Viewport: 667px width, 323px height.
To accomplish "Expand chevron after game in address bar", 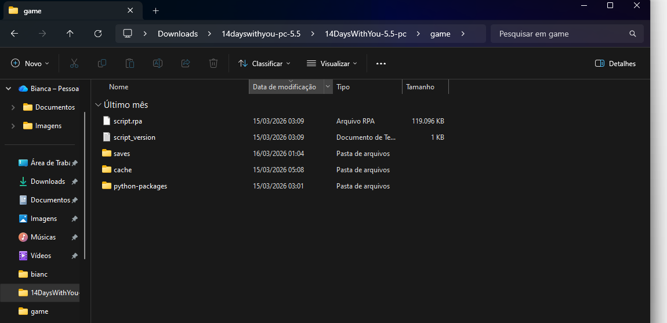I will click(x=463, y=34).
